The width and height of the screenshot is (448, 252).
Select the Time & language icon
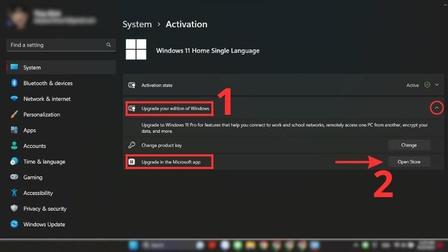pos(15,162)
